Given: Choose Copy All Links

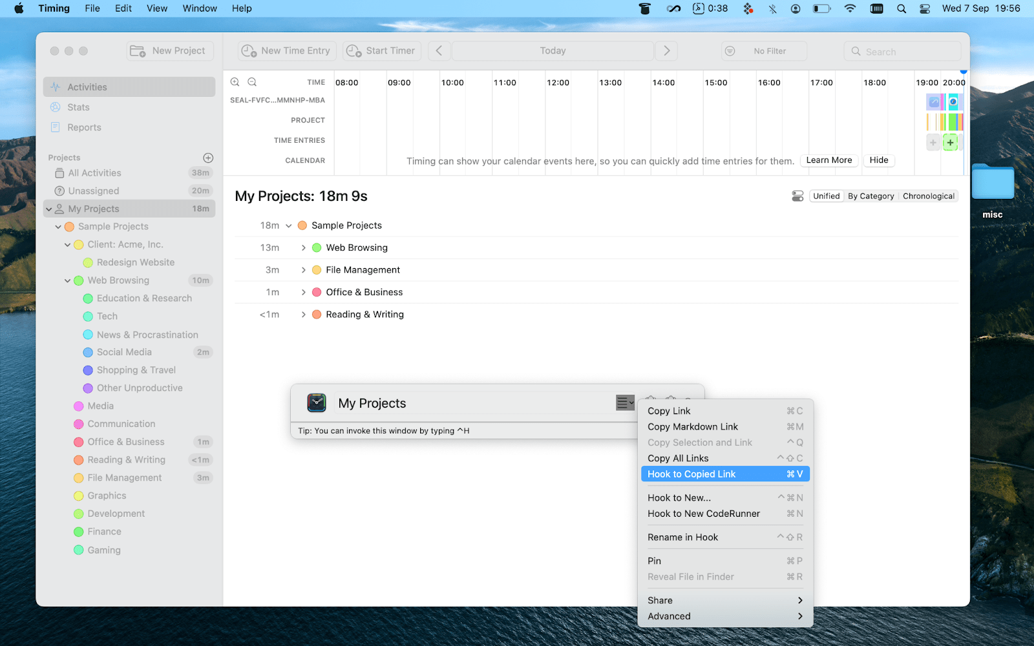Looking at the screenshot, I should point(725,459).
